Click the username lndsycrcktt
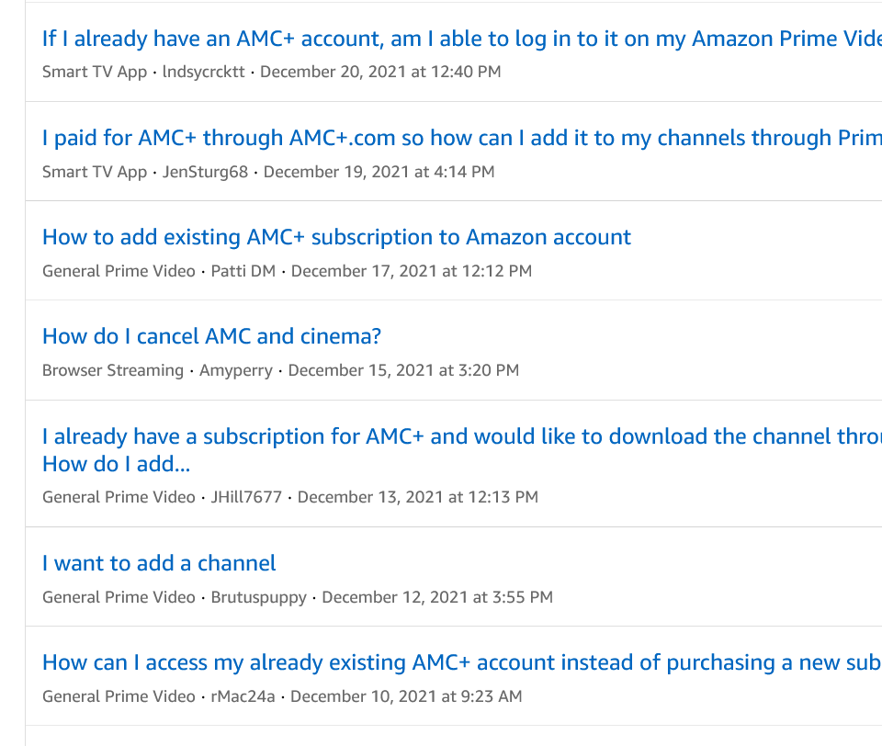 (x=203, y=72)
